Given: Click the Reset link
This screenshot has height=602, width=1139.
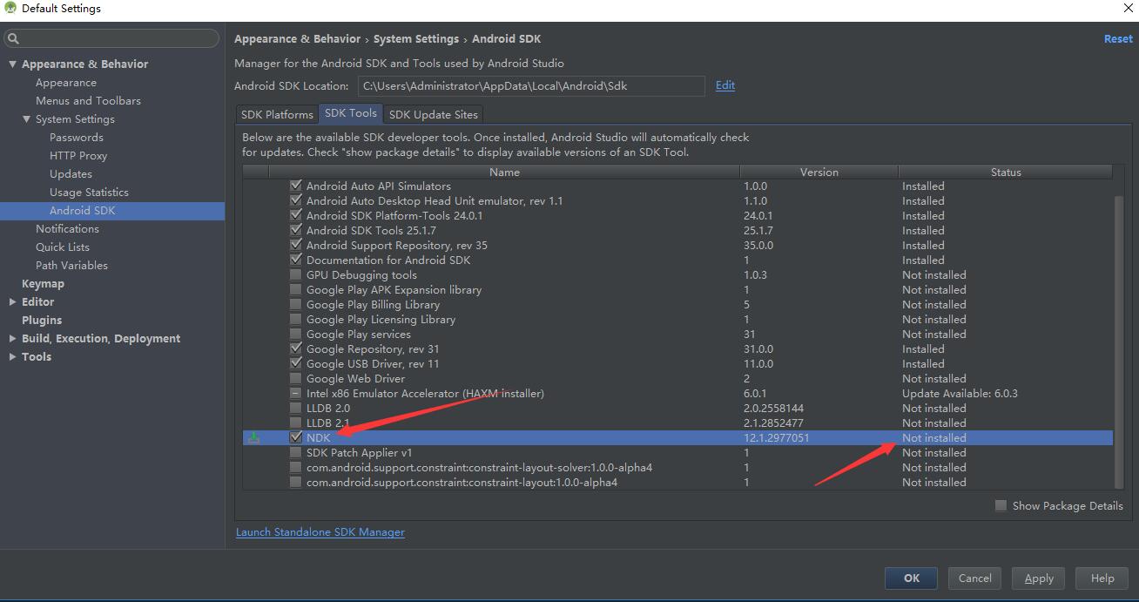Looking at the screenshot, I should coord(1118,38).
